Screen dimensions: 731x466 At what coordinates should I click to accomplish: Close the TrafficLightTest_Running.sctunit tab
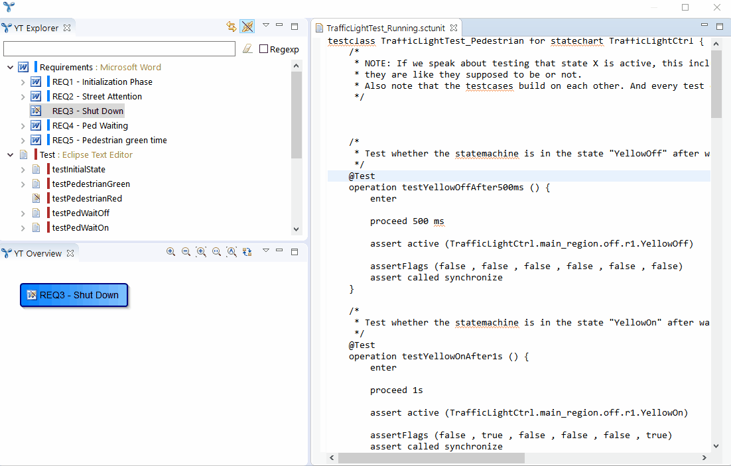[x=454, y=28]
